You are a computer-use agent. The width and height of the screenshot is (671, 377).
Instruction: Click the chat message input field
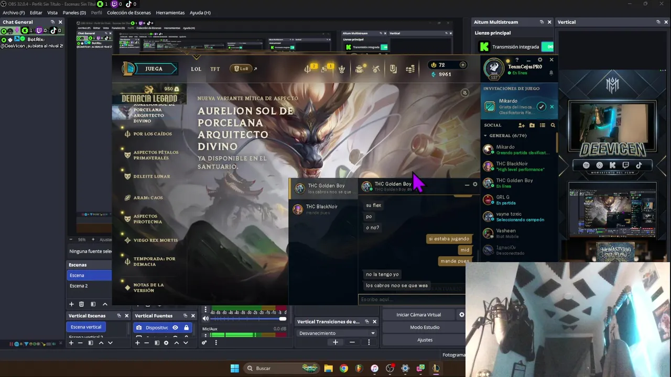411,300
